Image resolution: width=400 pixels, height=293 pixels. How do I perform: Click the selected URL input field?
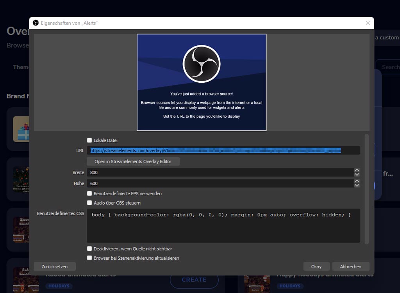(x=223, y=150)
